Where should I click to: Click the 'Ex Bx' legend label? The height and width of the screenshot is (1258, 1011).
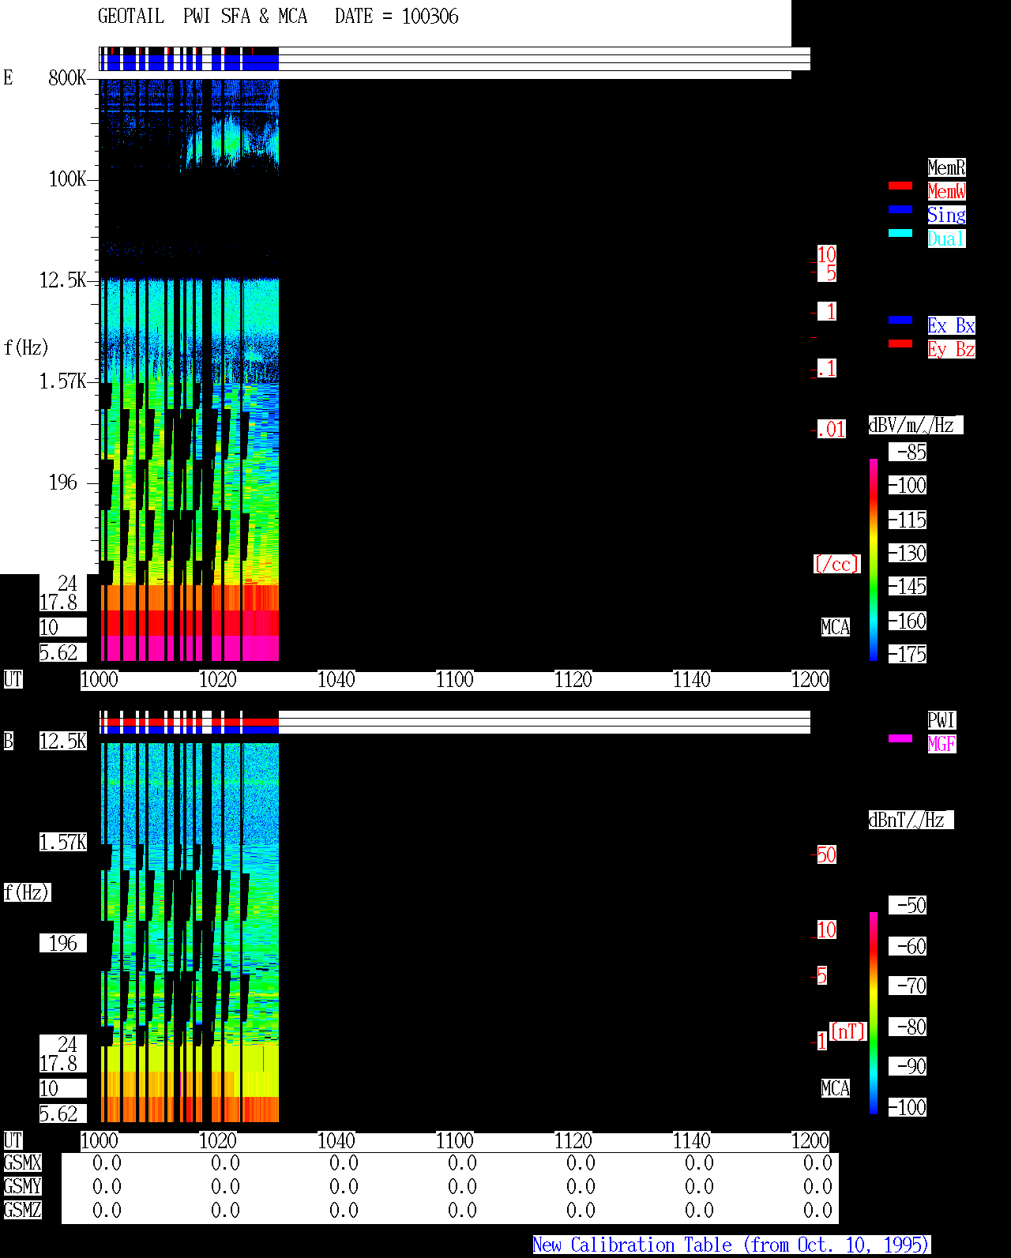(951, 325)
